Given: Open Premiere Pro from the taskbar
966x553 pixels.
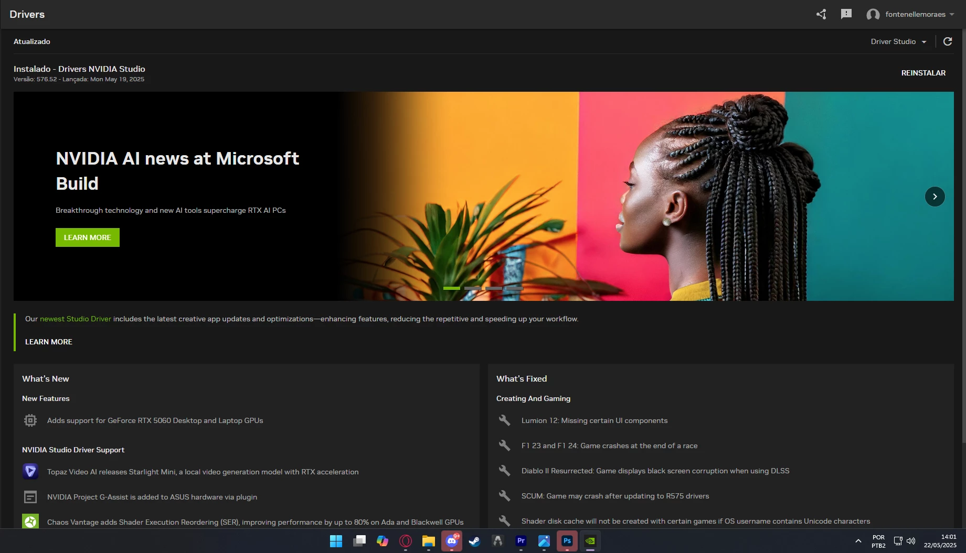Looking at the screenshot, I should click(x=521, y=541).
